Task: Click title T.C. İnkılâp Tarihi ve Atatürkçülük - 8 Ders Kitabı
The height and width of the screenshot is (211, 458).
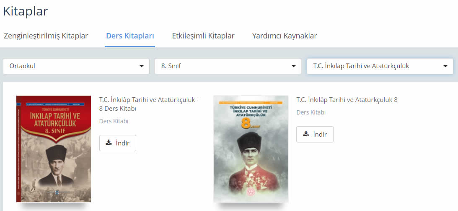Action: tap(149, 104)
